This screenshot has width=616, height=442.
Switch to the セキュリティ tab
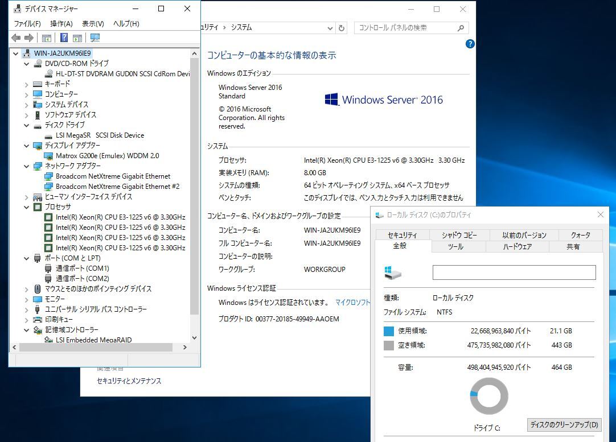[x=403, y=235]
